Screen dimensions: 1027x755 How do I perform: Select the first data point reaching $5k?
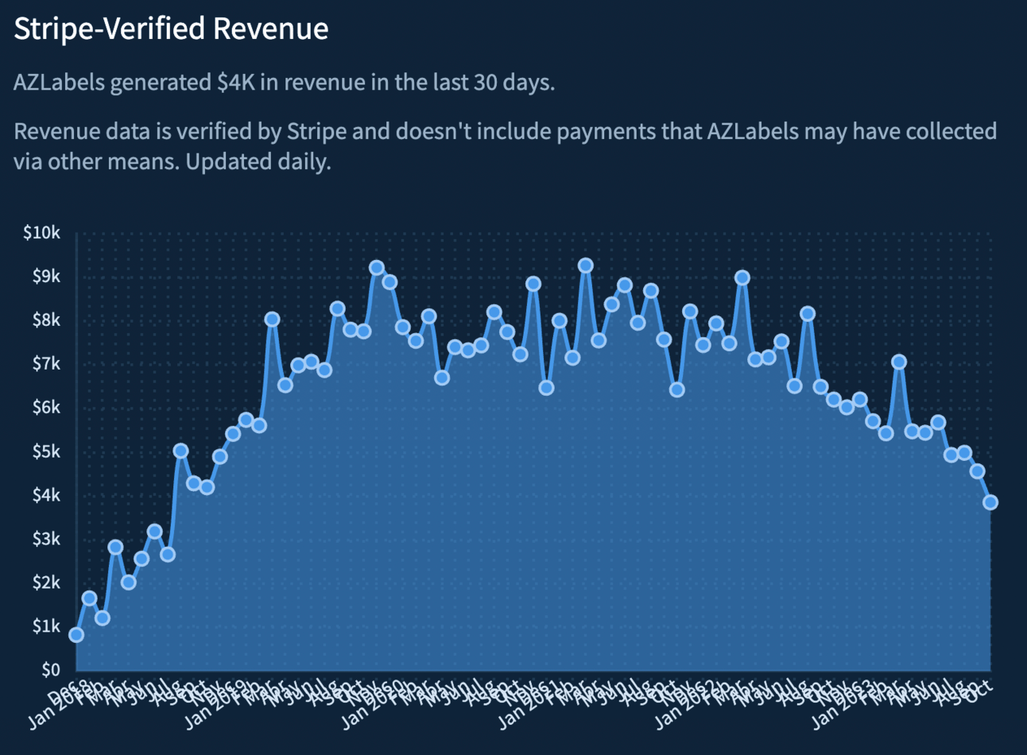pyautogui.click(x=180, y=451)
